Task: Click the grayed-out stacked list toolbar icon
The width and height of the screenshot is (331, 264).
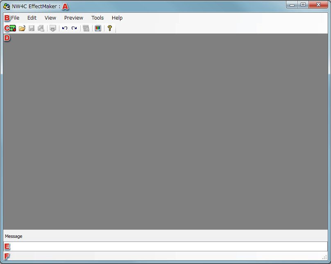Action: click(86, 28)
